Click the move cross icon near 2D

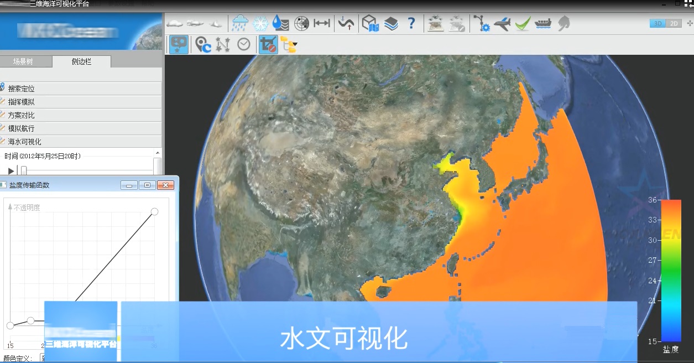click(x=689, y=24)
